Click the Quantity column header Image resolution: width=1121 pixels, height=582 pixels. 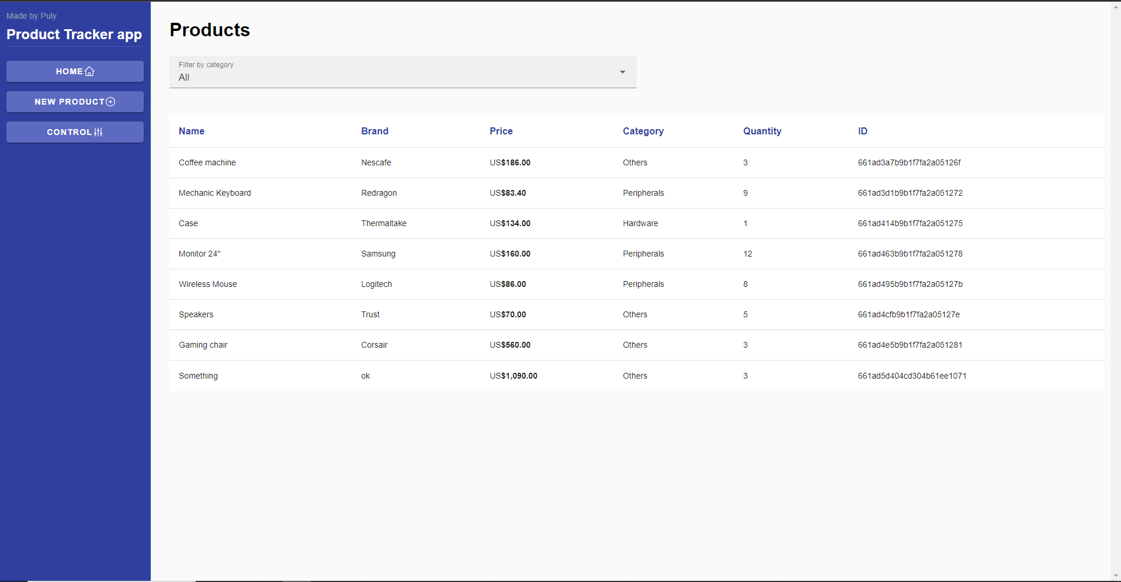762,131
